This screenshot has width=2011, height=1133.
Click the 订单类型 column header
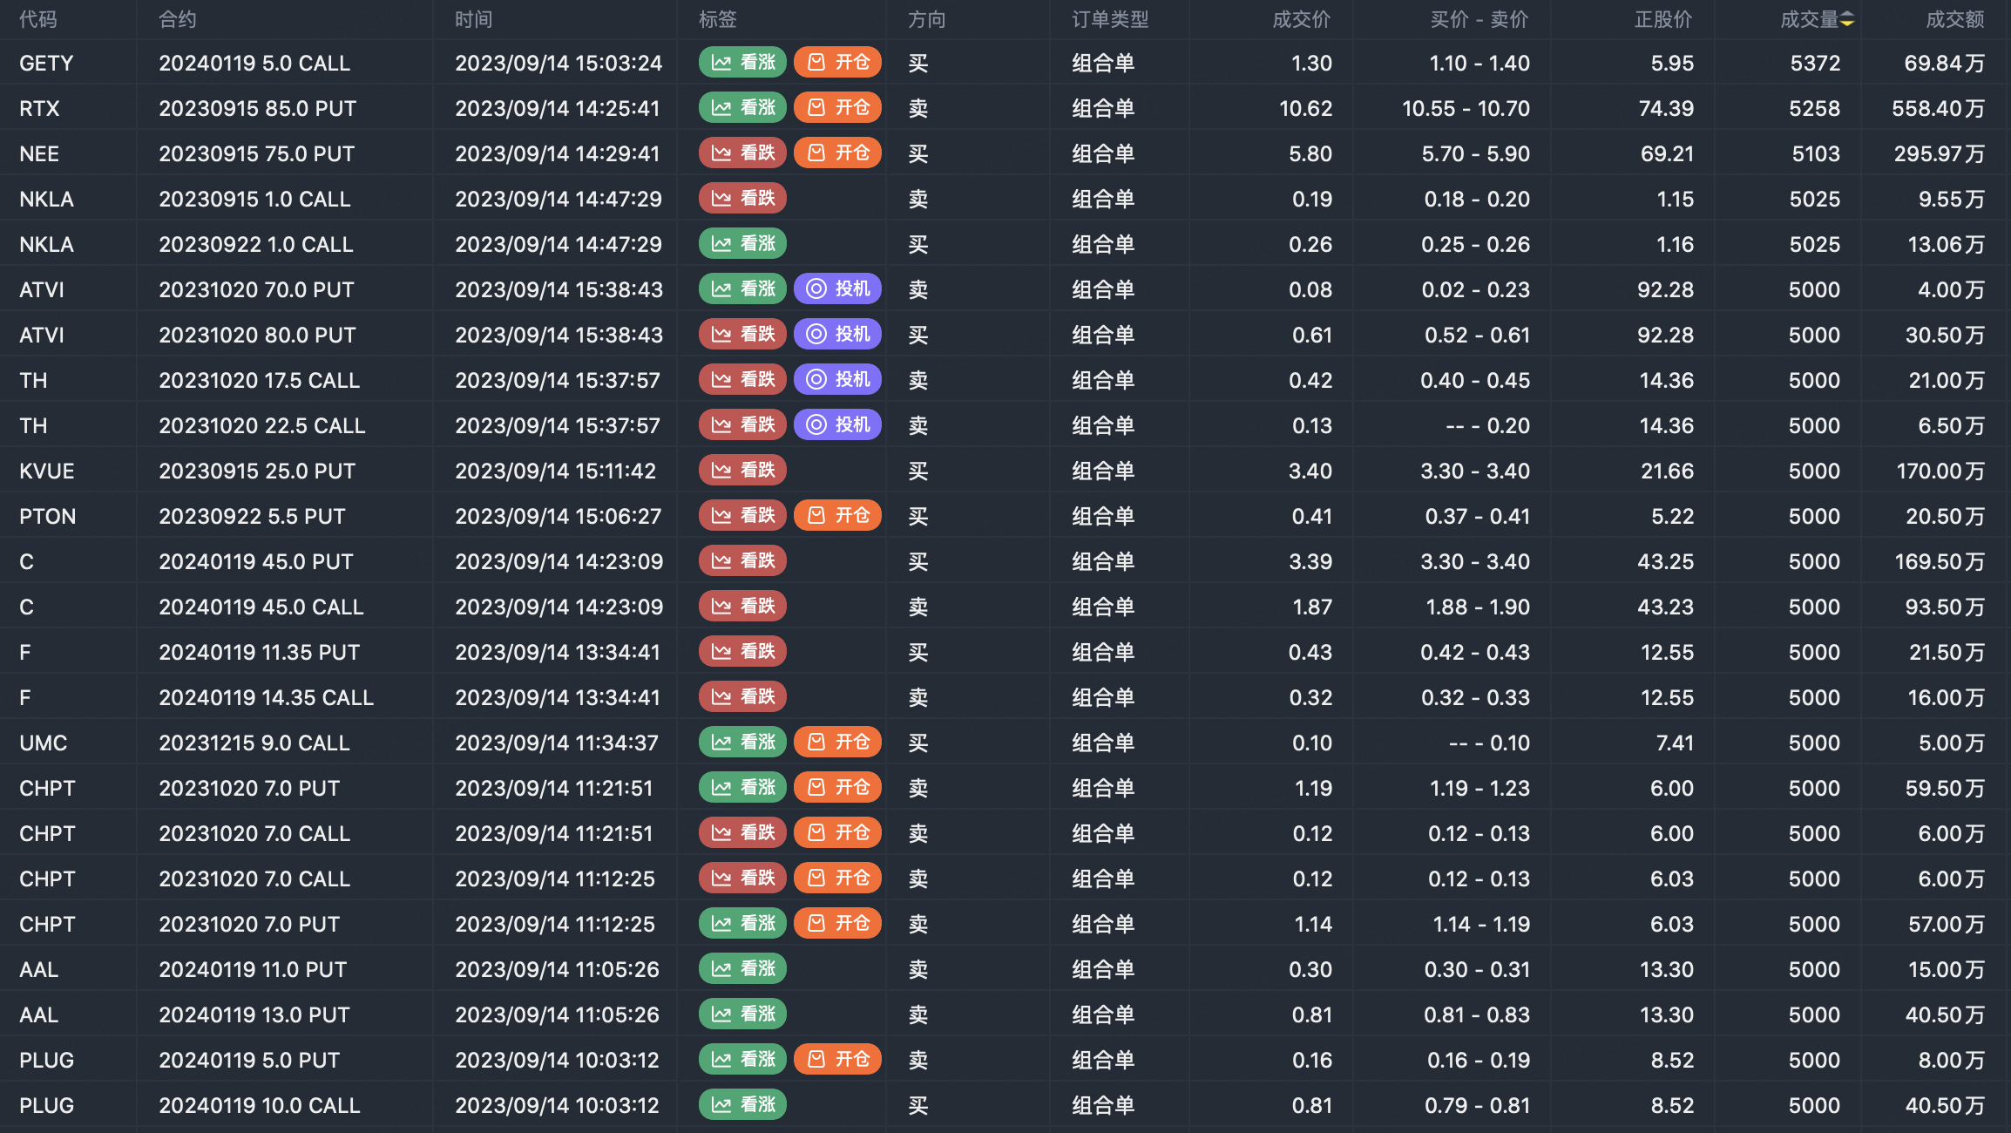(1110, 19)
